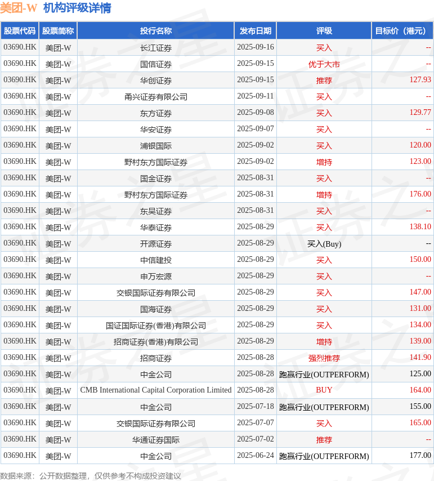
Task: Click target price 139.00
Action: pyautogui.click(x=420, y=341)
